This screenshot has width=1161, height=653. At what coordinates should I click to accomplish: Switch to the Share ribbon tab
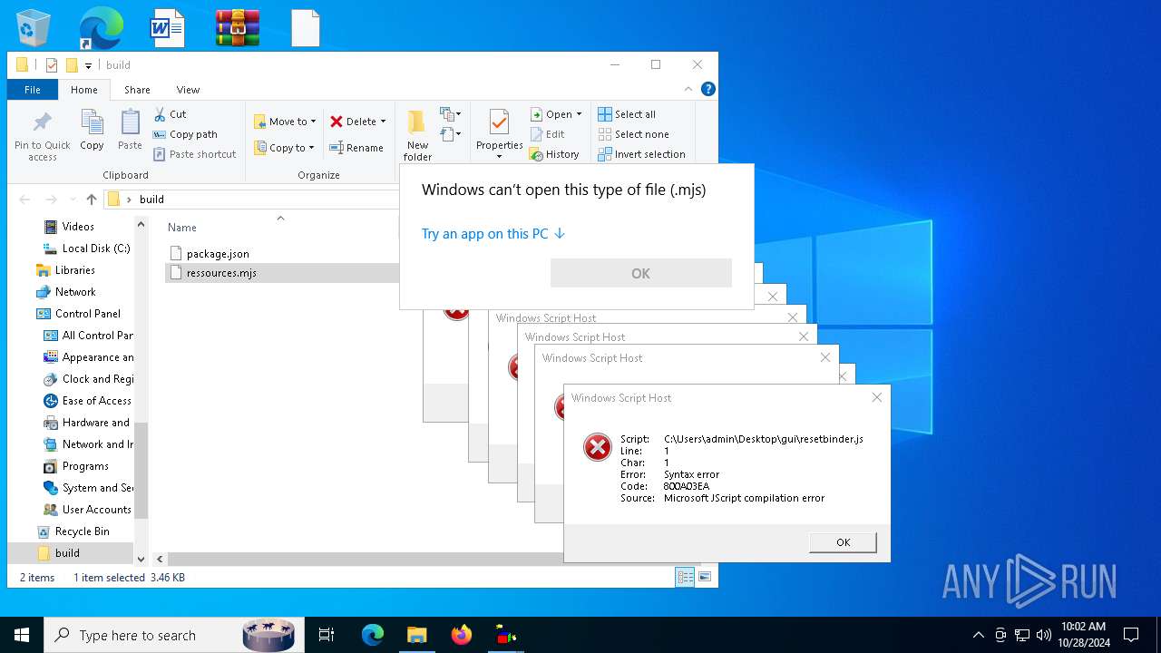[x=137, y=90]
